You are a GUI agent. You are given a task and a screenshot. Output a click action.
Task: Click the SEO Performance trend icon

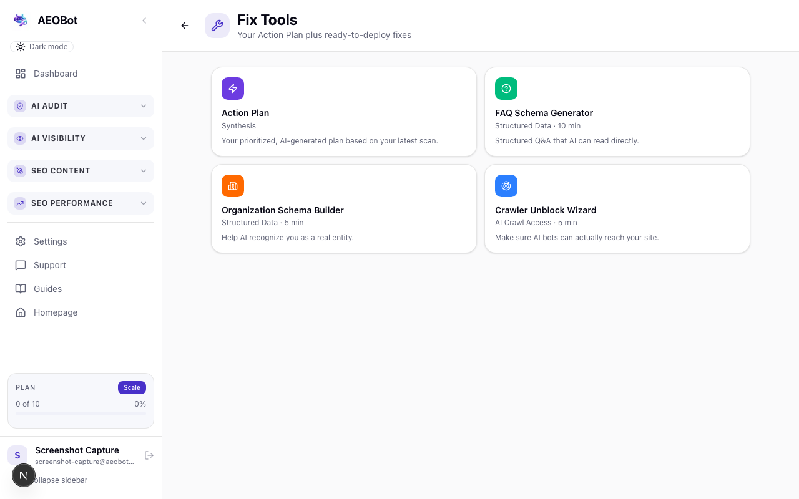(20, 203)
